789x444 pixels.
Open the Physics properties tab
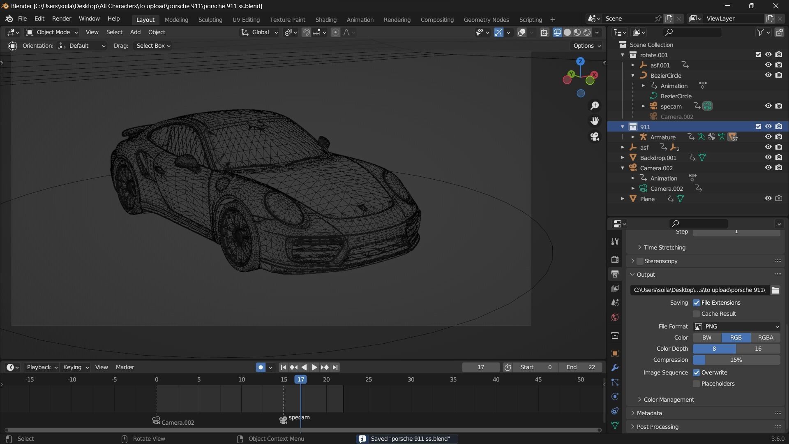(615, 396)
